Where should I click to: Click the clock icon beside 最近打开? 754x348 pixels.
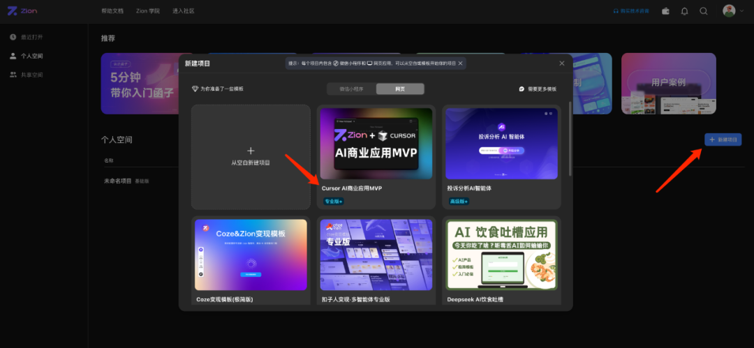point(13,37)
